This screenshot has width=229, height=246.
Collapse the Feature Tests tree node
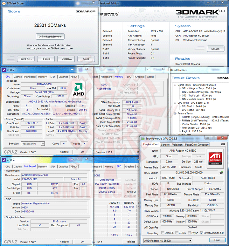(x=175, y=113)
